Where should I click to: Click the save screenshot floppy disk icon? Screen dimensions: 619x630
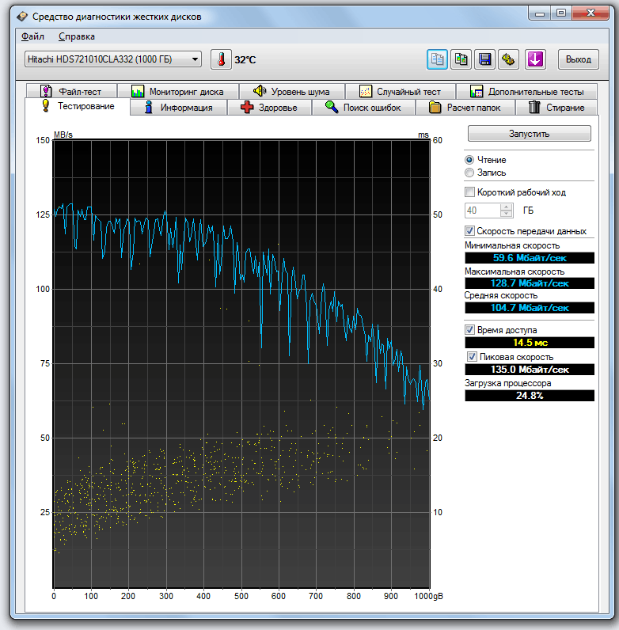[484, 59]
